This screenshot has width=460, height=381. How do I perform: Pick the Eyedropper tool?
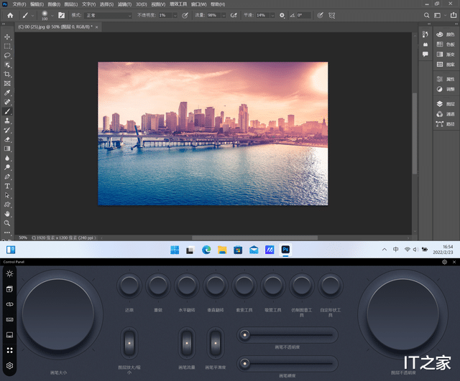[7, 93]
